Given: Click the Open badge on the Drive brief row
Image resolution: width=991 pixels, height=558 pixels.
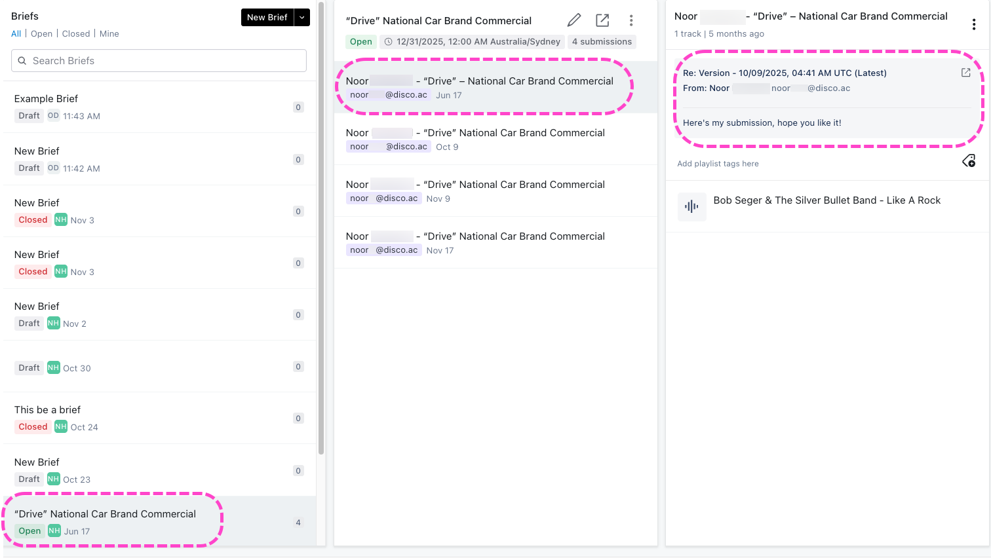Looking at the screenshot, I should (x=29, y=530).
